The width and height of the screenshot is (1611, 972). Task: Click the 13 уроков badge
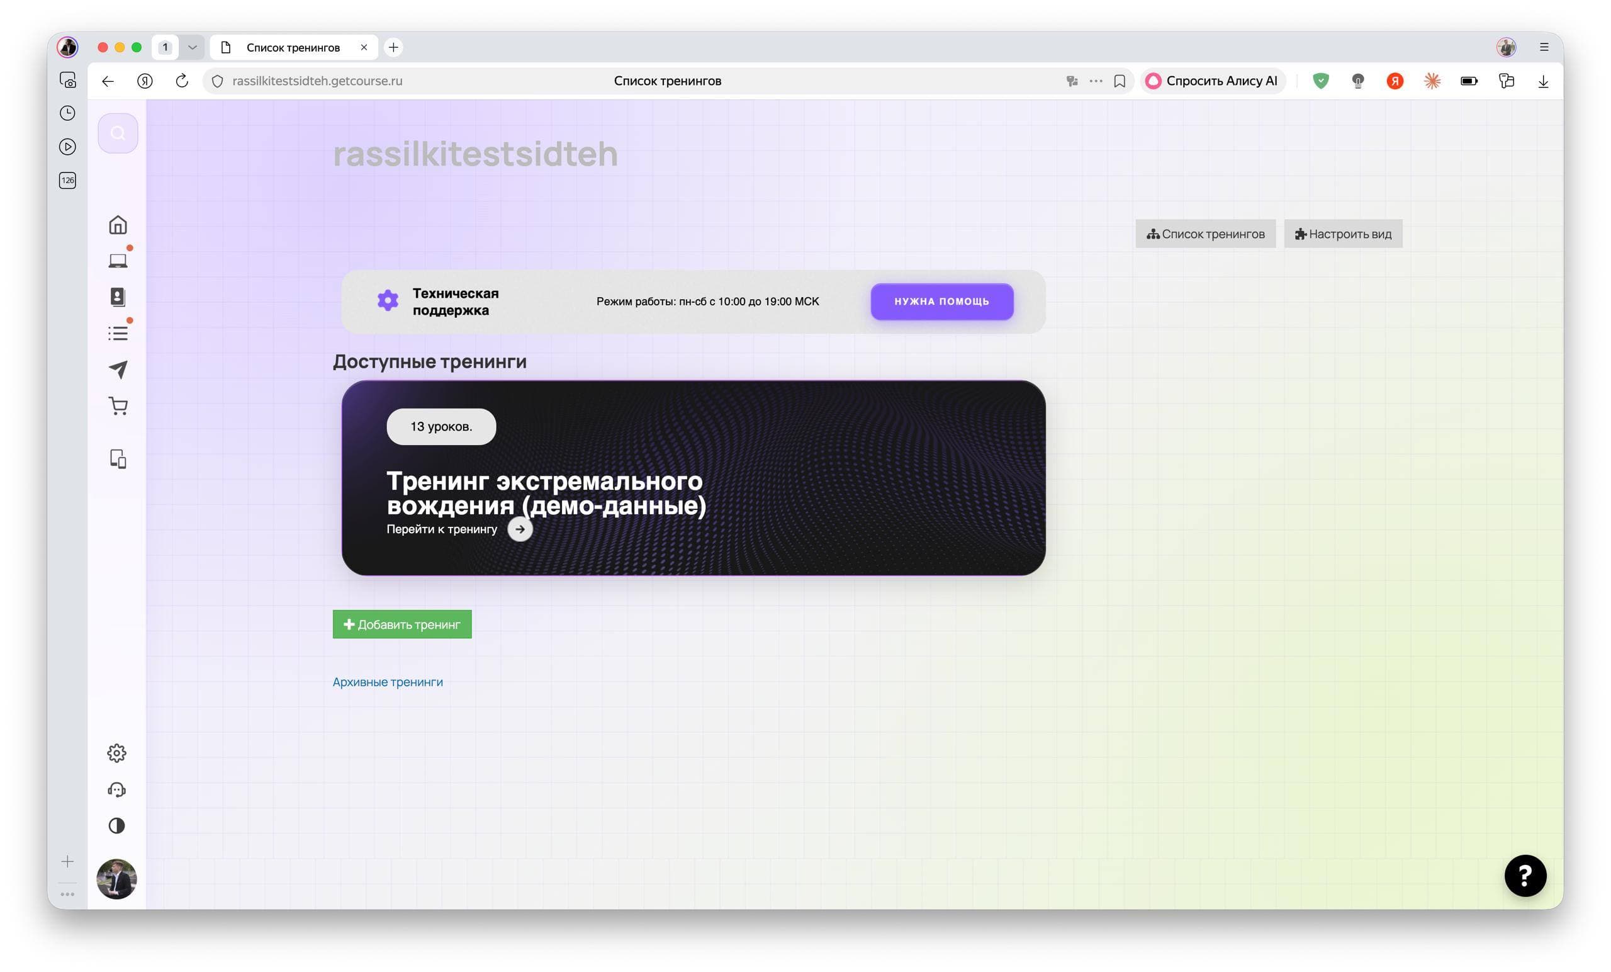pyautogui.click(x=441, y=426)
